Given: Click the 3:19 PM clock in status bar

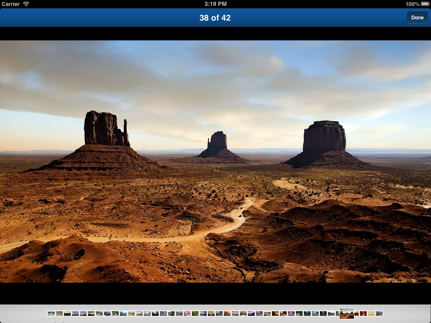Looking at the screenshot, I should point(215,4).
